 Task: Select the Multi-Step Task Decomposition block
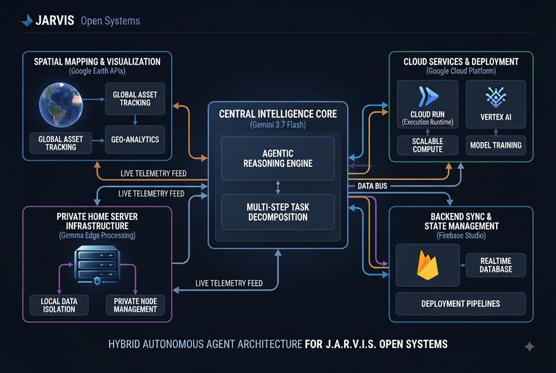pyautogui.click(x=278, y=212)
